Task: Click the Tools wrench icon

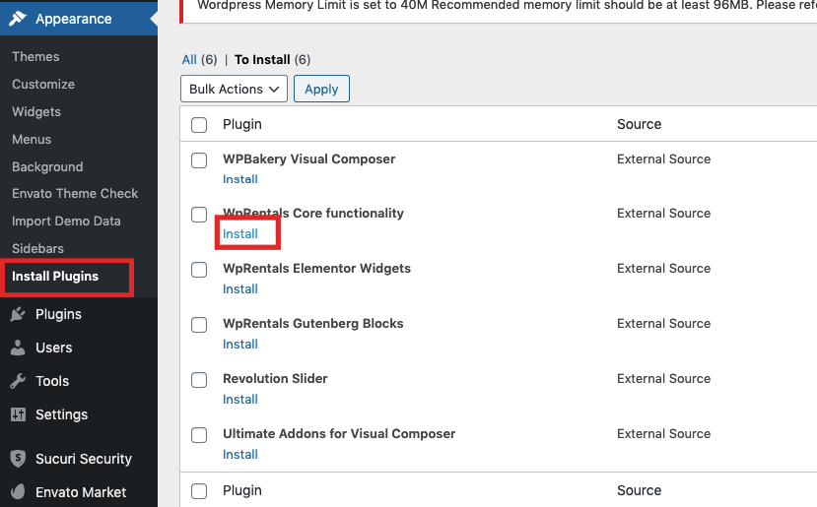Action: pyautogui.click(x=18, y=381)
